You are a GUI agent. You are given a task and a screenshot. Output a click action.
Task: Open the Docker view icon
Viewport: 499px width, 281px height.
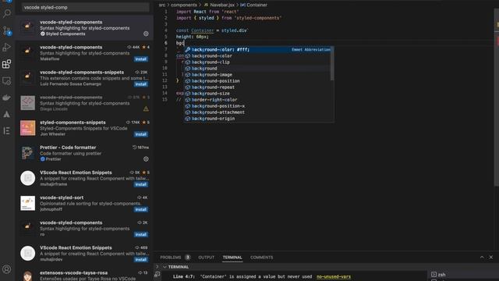point(7,98)
